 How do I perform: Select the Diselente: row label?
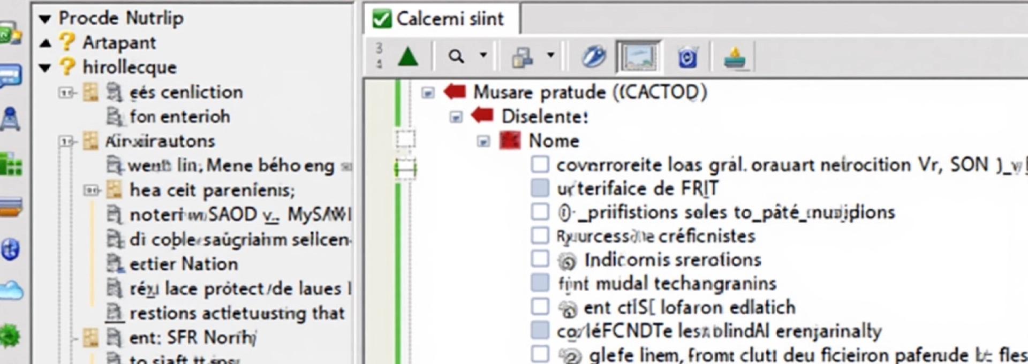[545, 116]
